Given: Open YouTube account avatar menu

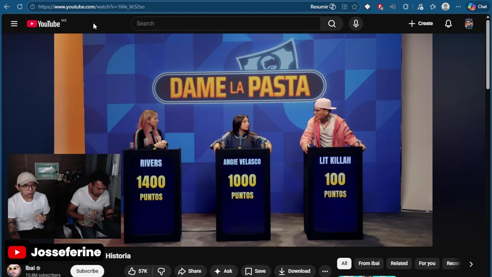Looking at the screenshot, I should (469, 23).
